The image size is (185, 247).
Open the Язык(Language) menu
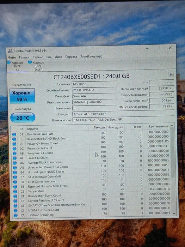(91, 56)
